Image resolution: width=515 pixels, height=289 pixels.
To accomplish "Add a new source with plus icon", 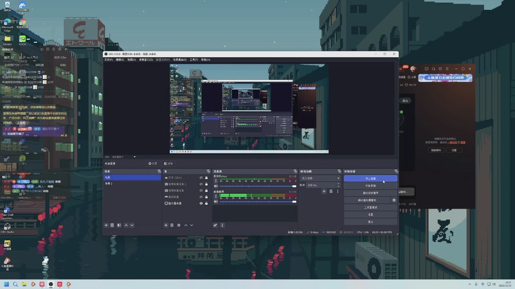I will [166, 225].
